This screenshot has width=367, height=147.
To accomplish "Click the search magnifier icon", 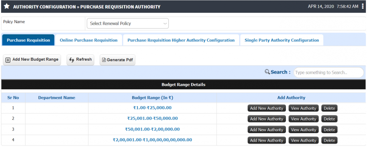I will (267, 72).
